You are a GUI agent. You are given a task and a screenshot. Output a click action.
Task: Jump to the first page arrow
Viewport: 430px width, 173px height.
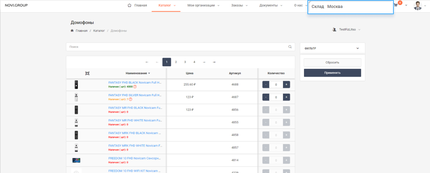(147, 62)
